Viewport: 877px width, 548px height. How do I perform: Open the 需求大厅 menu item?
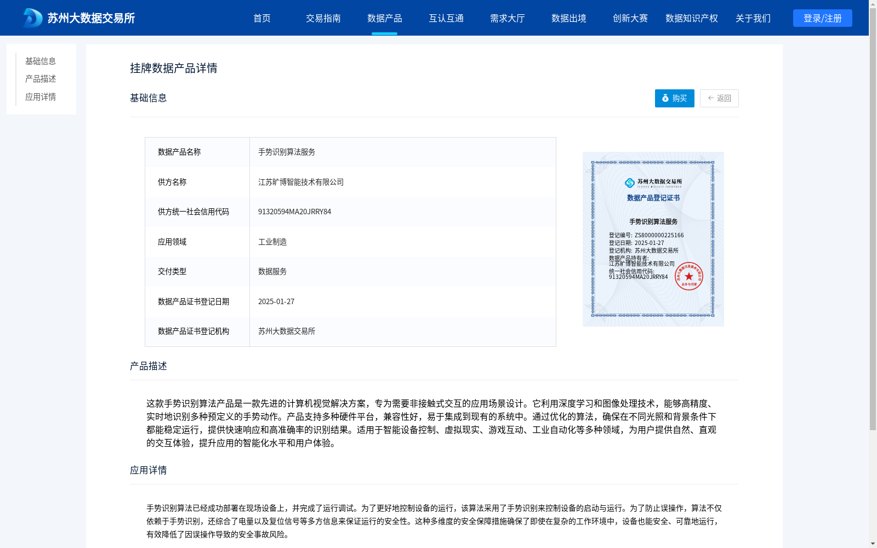point(508,18)
